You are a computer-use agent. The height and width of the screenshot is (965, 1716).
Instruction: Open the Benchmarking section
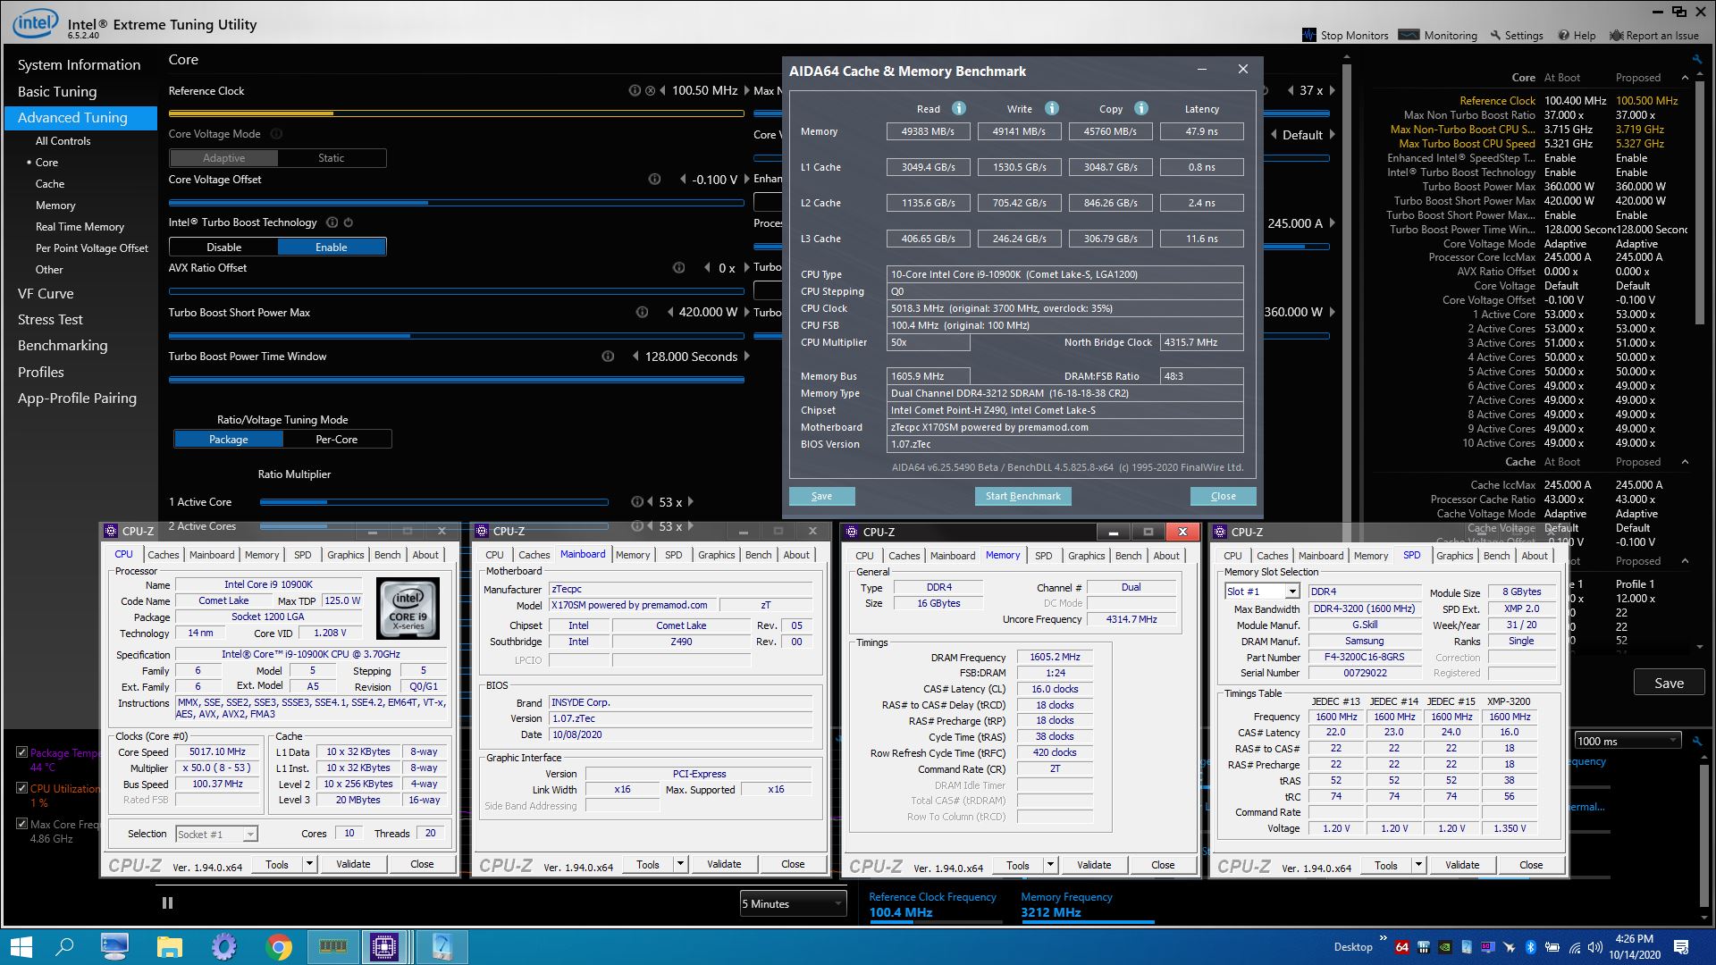pos(63,345)
